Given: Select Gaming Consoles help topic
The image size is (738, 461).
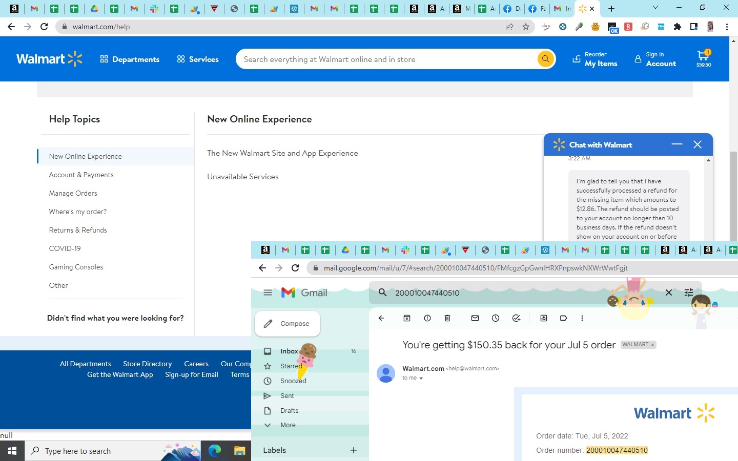Looking at the screenshot, I should pos(76,267).
